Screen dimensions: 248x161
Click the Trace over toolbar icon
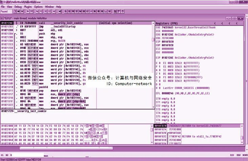(x=50, y=12)
